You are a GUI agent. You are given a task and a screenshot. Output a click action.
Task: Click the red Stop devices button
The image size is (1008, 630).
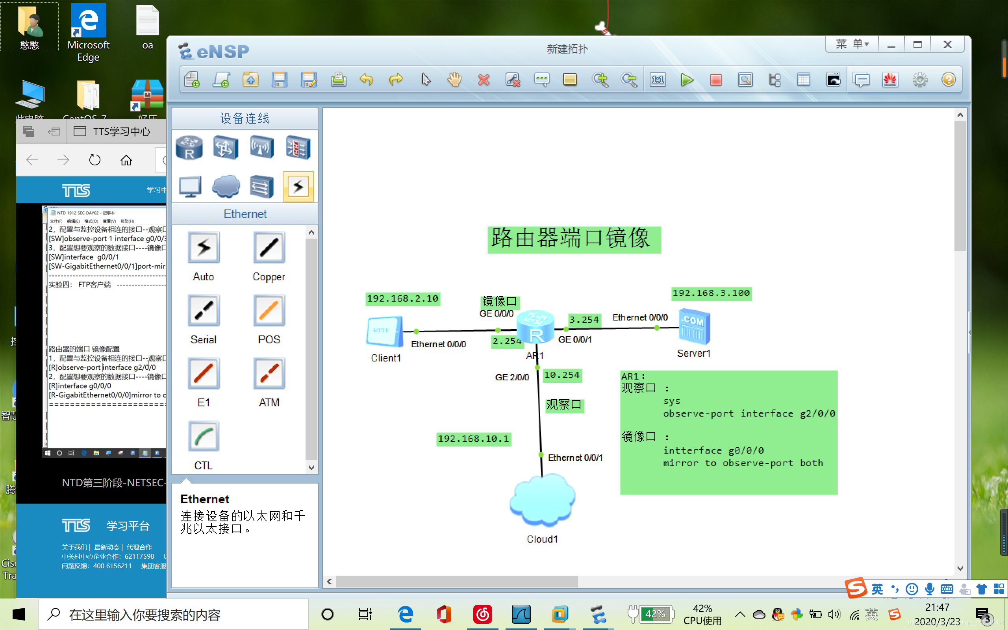tap(715, 80)
